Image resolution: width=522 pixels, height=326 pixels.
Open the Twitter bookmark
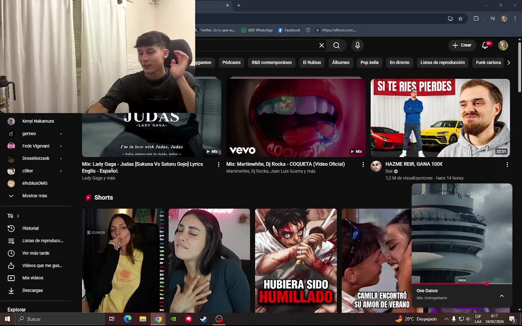215,30
